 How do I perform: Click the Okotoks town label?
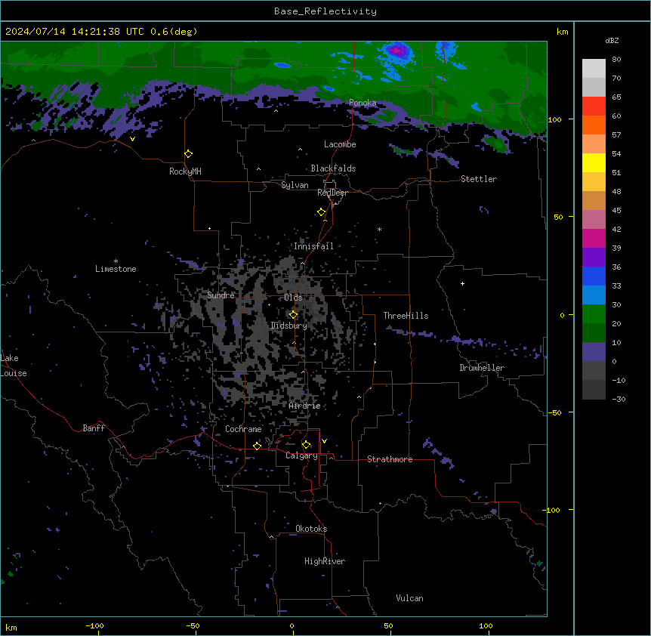pyautogui.click(x=311, y=529)
